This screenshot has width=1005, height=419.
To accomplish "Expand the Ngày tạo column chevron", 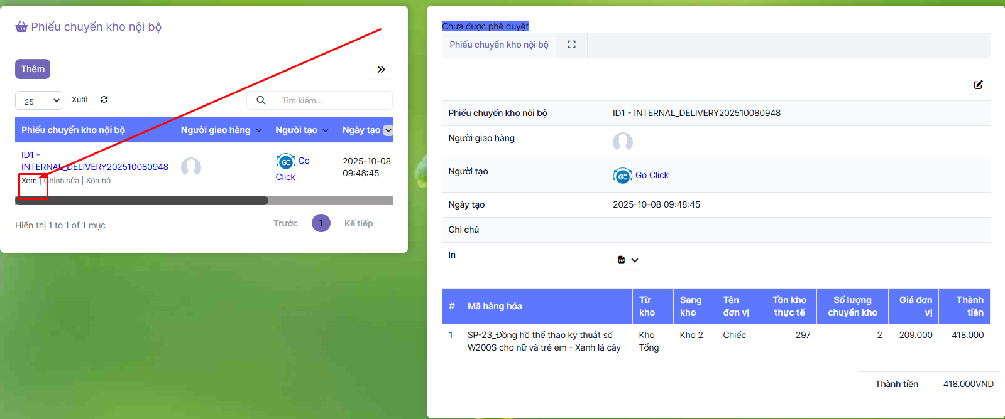I will 388,130.
